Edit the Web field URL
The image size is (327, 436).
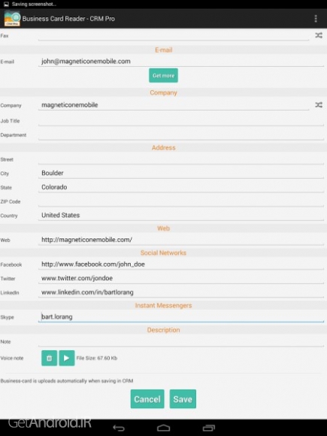(181, 240)
